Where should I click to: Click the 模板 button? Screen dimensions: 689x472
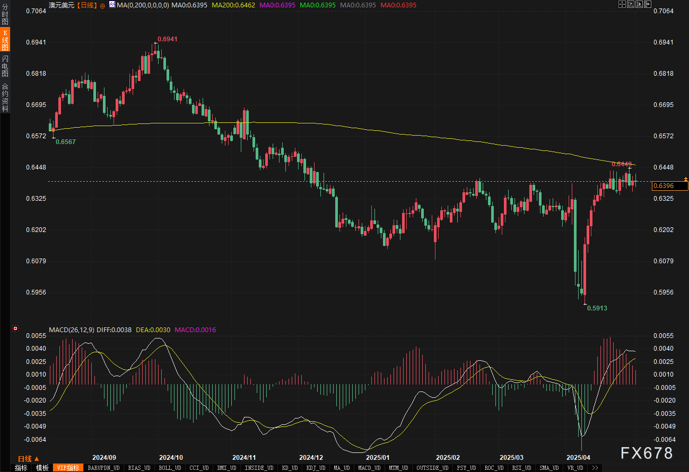(x=42, y=468)
